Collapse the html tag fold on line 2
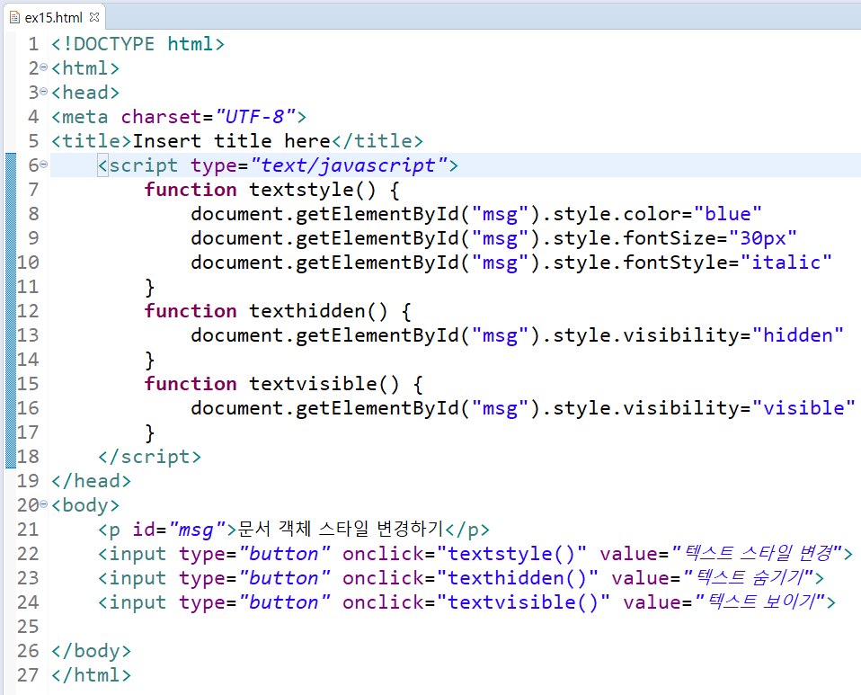The width and height of the screenshot is (861, 695). click(x=44, y=67)
